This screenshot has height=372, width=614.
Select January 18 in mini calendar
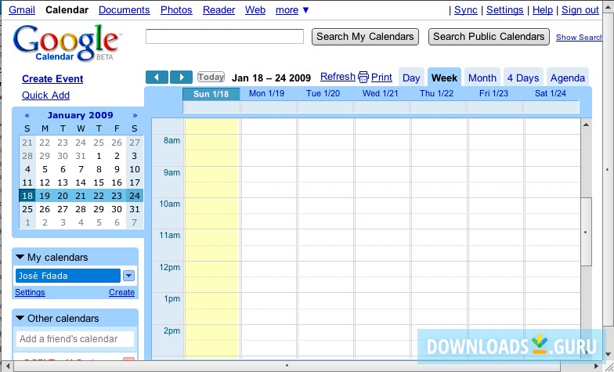pyautogui.click(x=27, y=196)
